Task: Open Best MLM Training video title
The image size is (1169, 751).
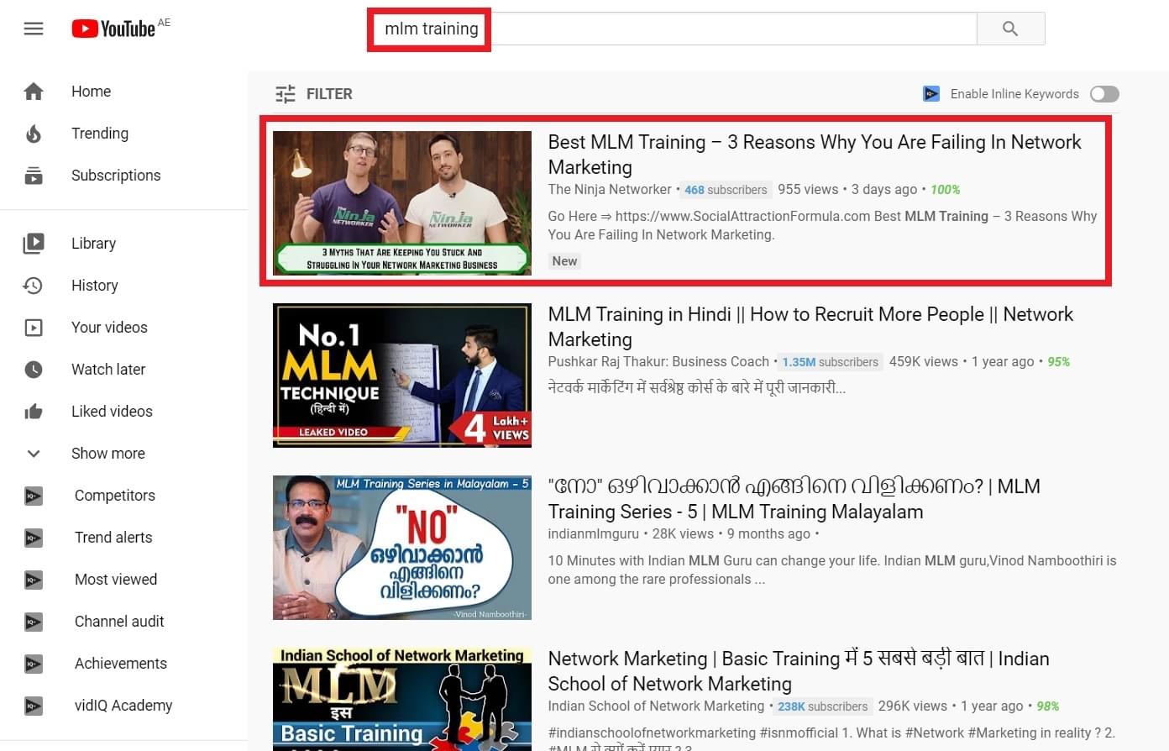Action: pyautogui.click(x=815, y=155)
